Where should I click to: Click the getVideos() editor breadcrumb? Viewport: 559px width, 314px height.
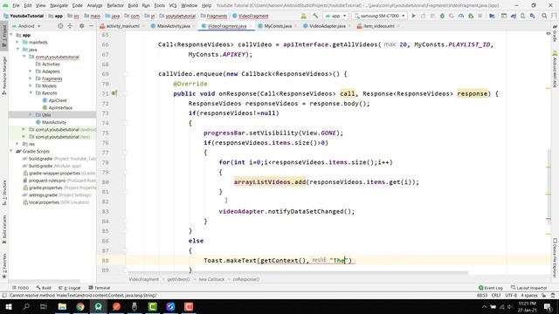[178, 279]
